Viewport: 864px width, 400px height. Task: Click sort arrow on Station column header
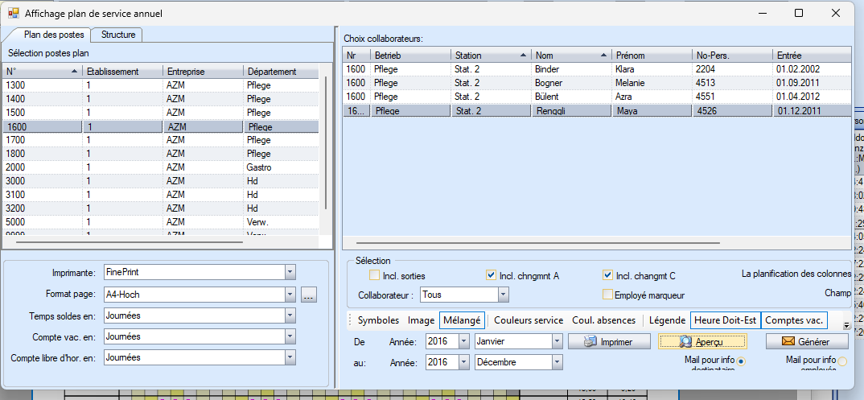click(x=524, y=56)
